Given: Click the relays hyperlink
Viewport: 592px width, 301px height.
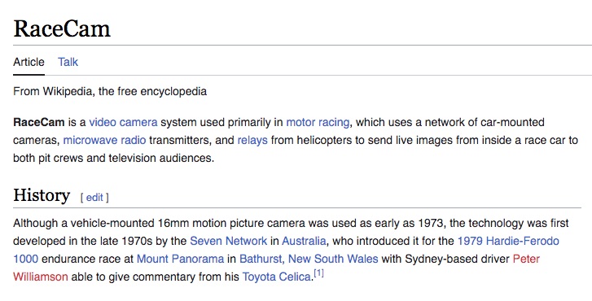Looking at the screenshot, I should tap(252, 140).
